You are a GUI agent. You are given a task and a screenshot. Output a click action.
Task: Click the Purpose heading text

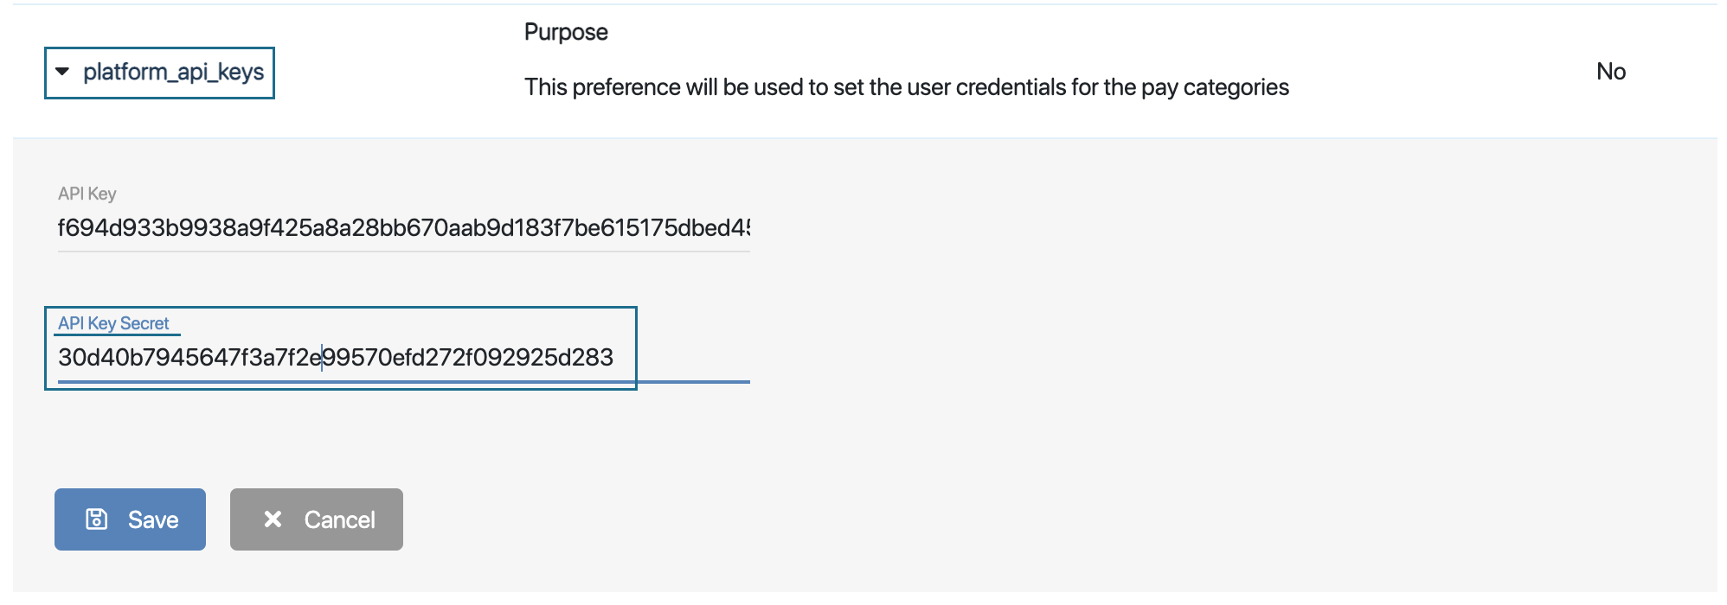566,32
